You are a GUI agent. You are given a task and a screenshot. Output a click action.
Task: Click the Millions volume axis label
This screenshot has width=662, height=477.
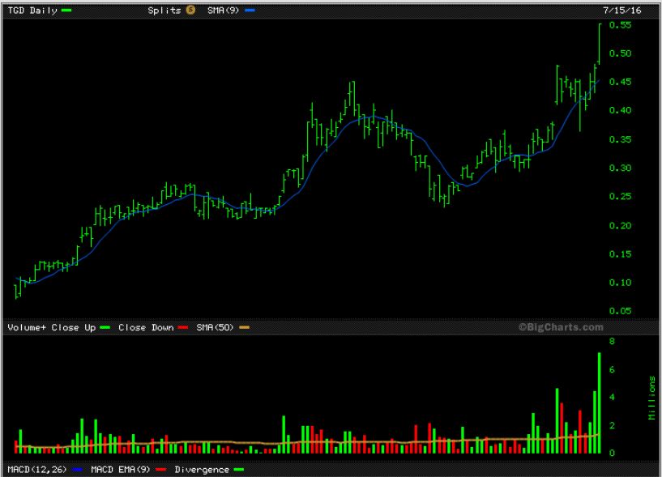tap(651, 397)
